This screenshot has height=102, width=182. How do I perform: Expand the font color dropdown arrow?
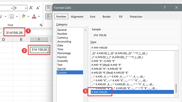pos(39,16)
